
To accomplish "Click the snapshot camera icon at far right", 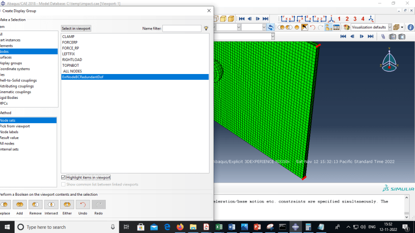I will [402, 36].
